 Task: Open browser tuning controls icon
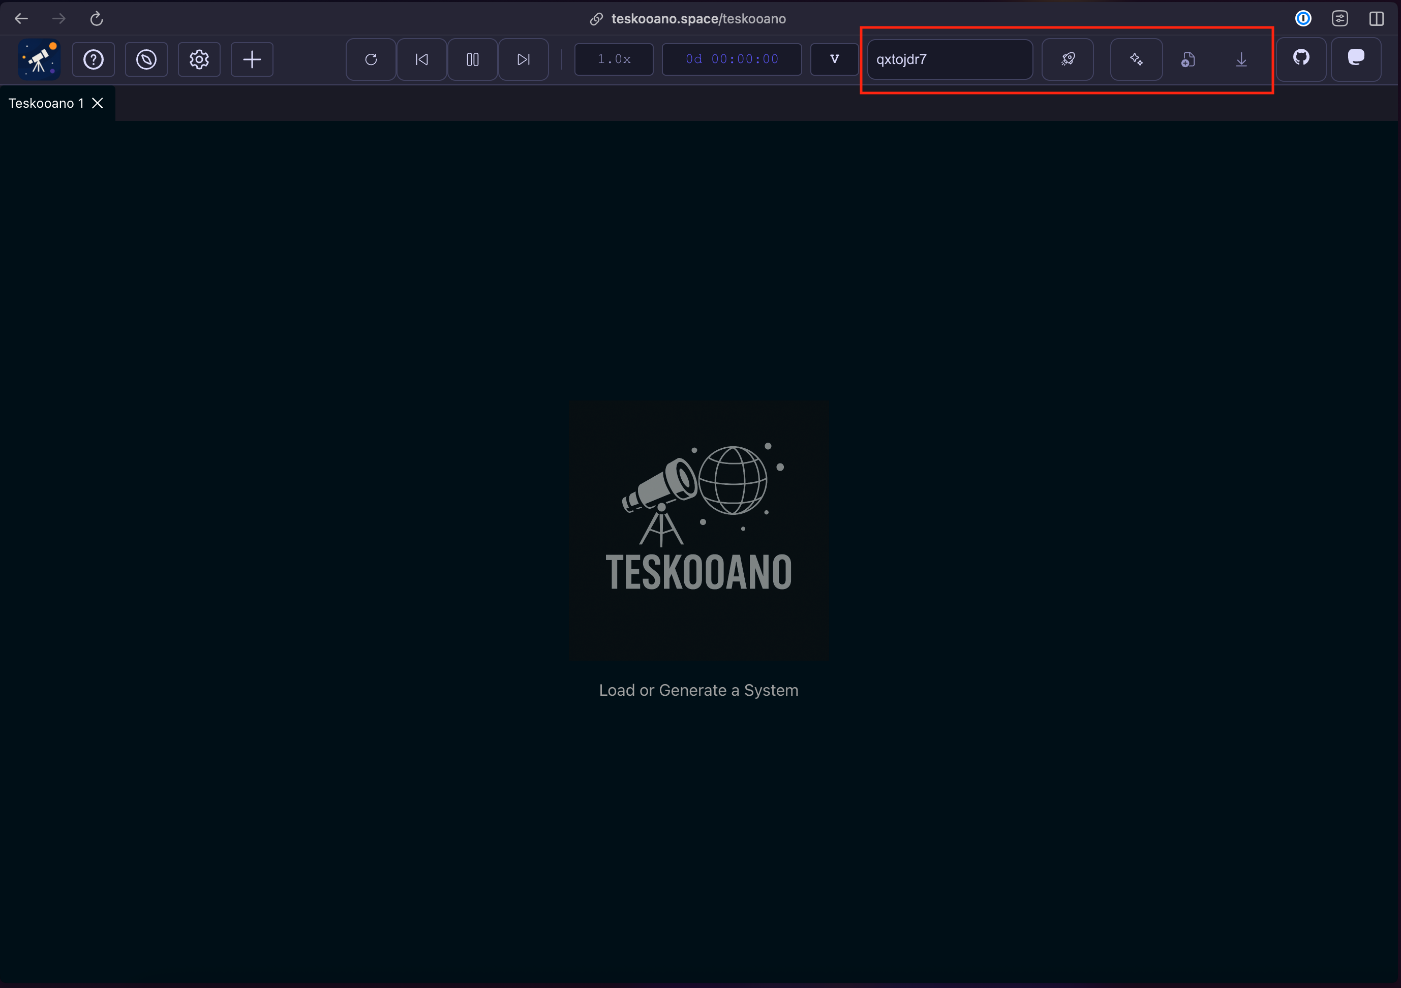pyautogui.click(x=1340, y=19)
